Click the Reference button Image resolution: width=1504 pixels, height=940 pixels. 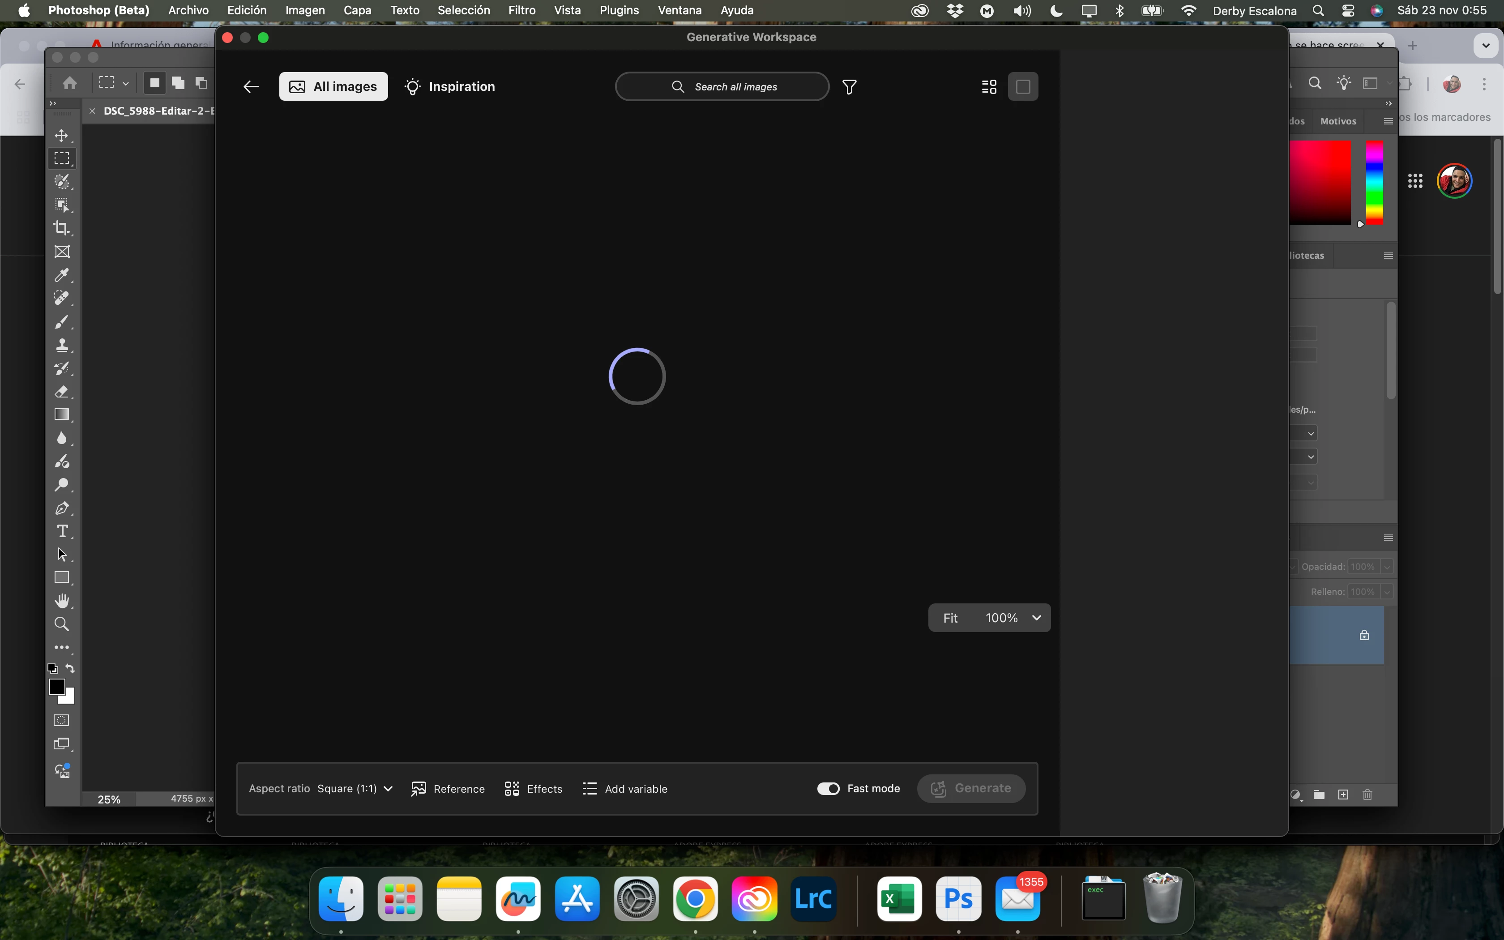(448, 788)
